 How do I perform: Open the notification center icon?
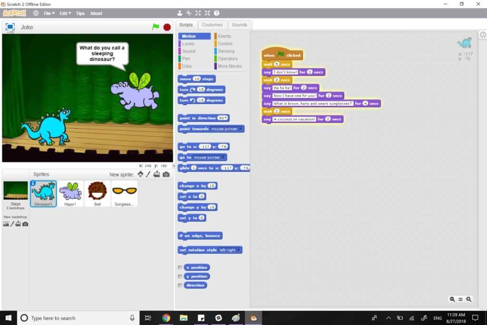tap(475, 317)
